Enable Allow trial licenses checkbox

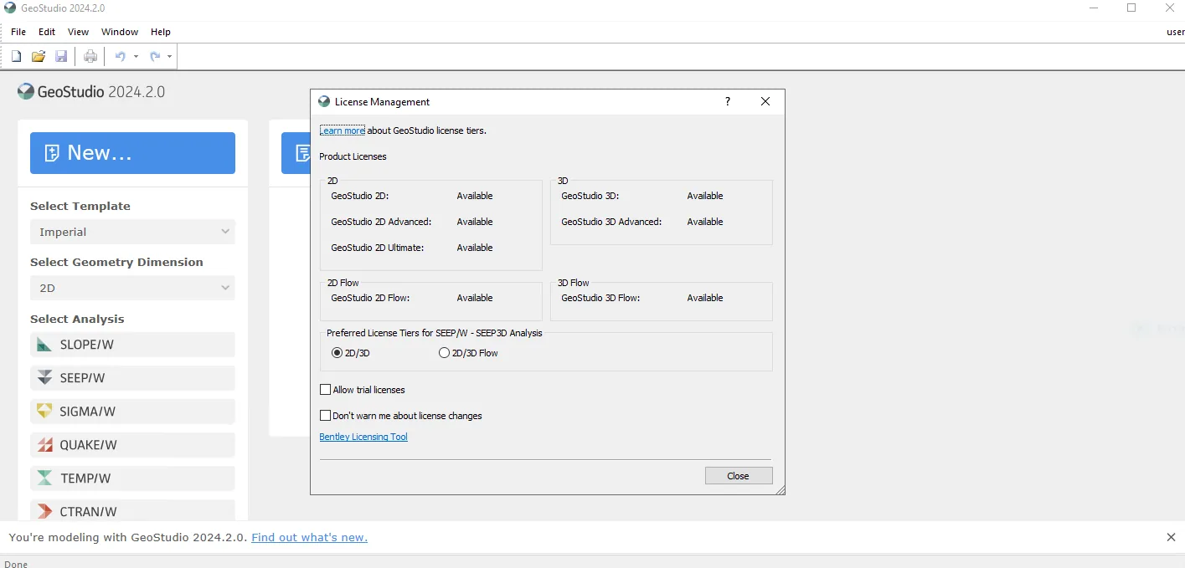[x=325, y=390]
